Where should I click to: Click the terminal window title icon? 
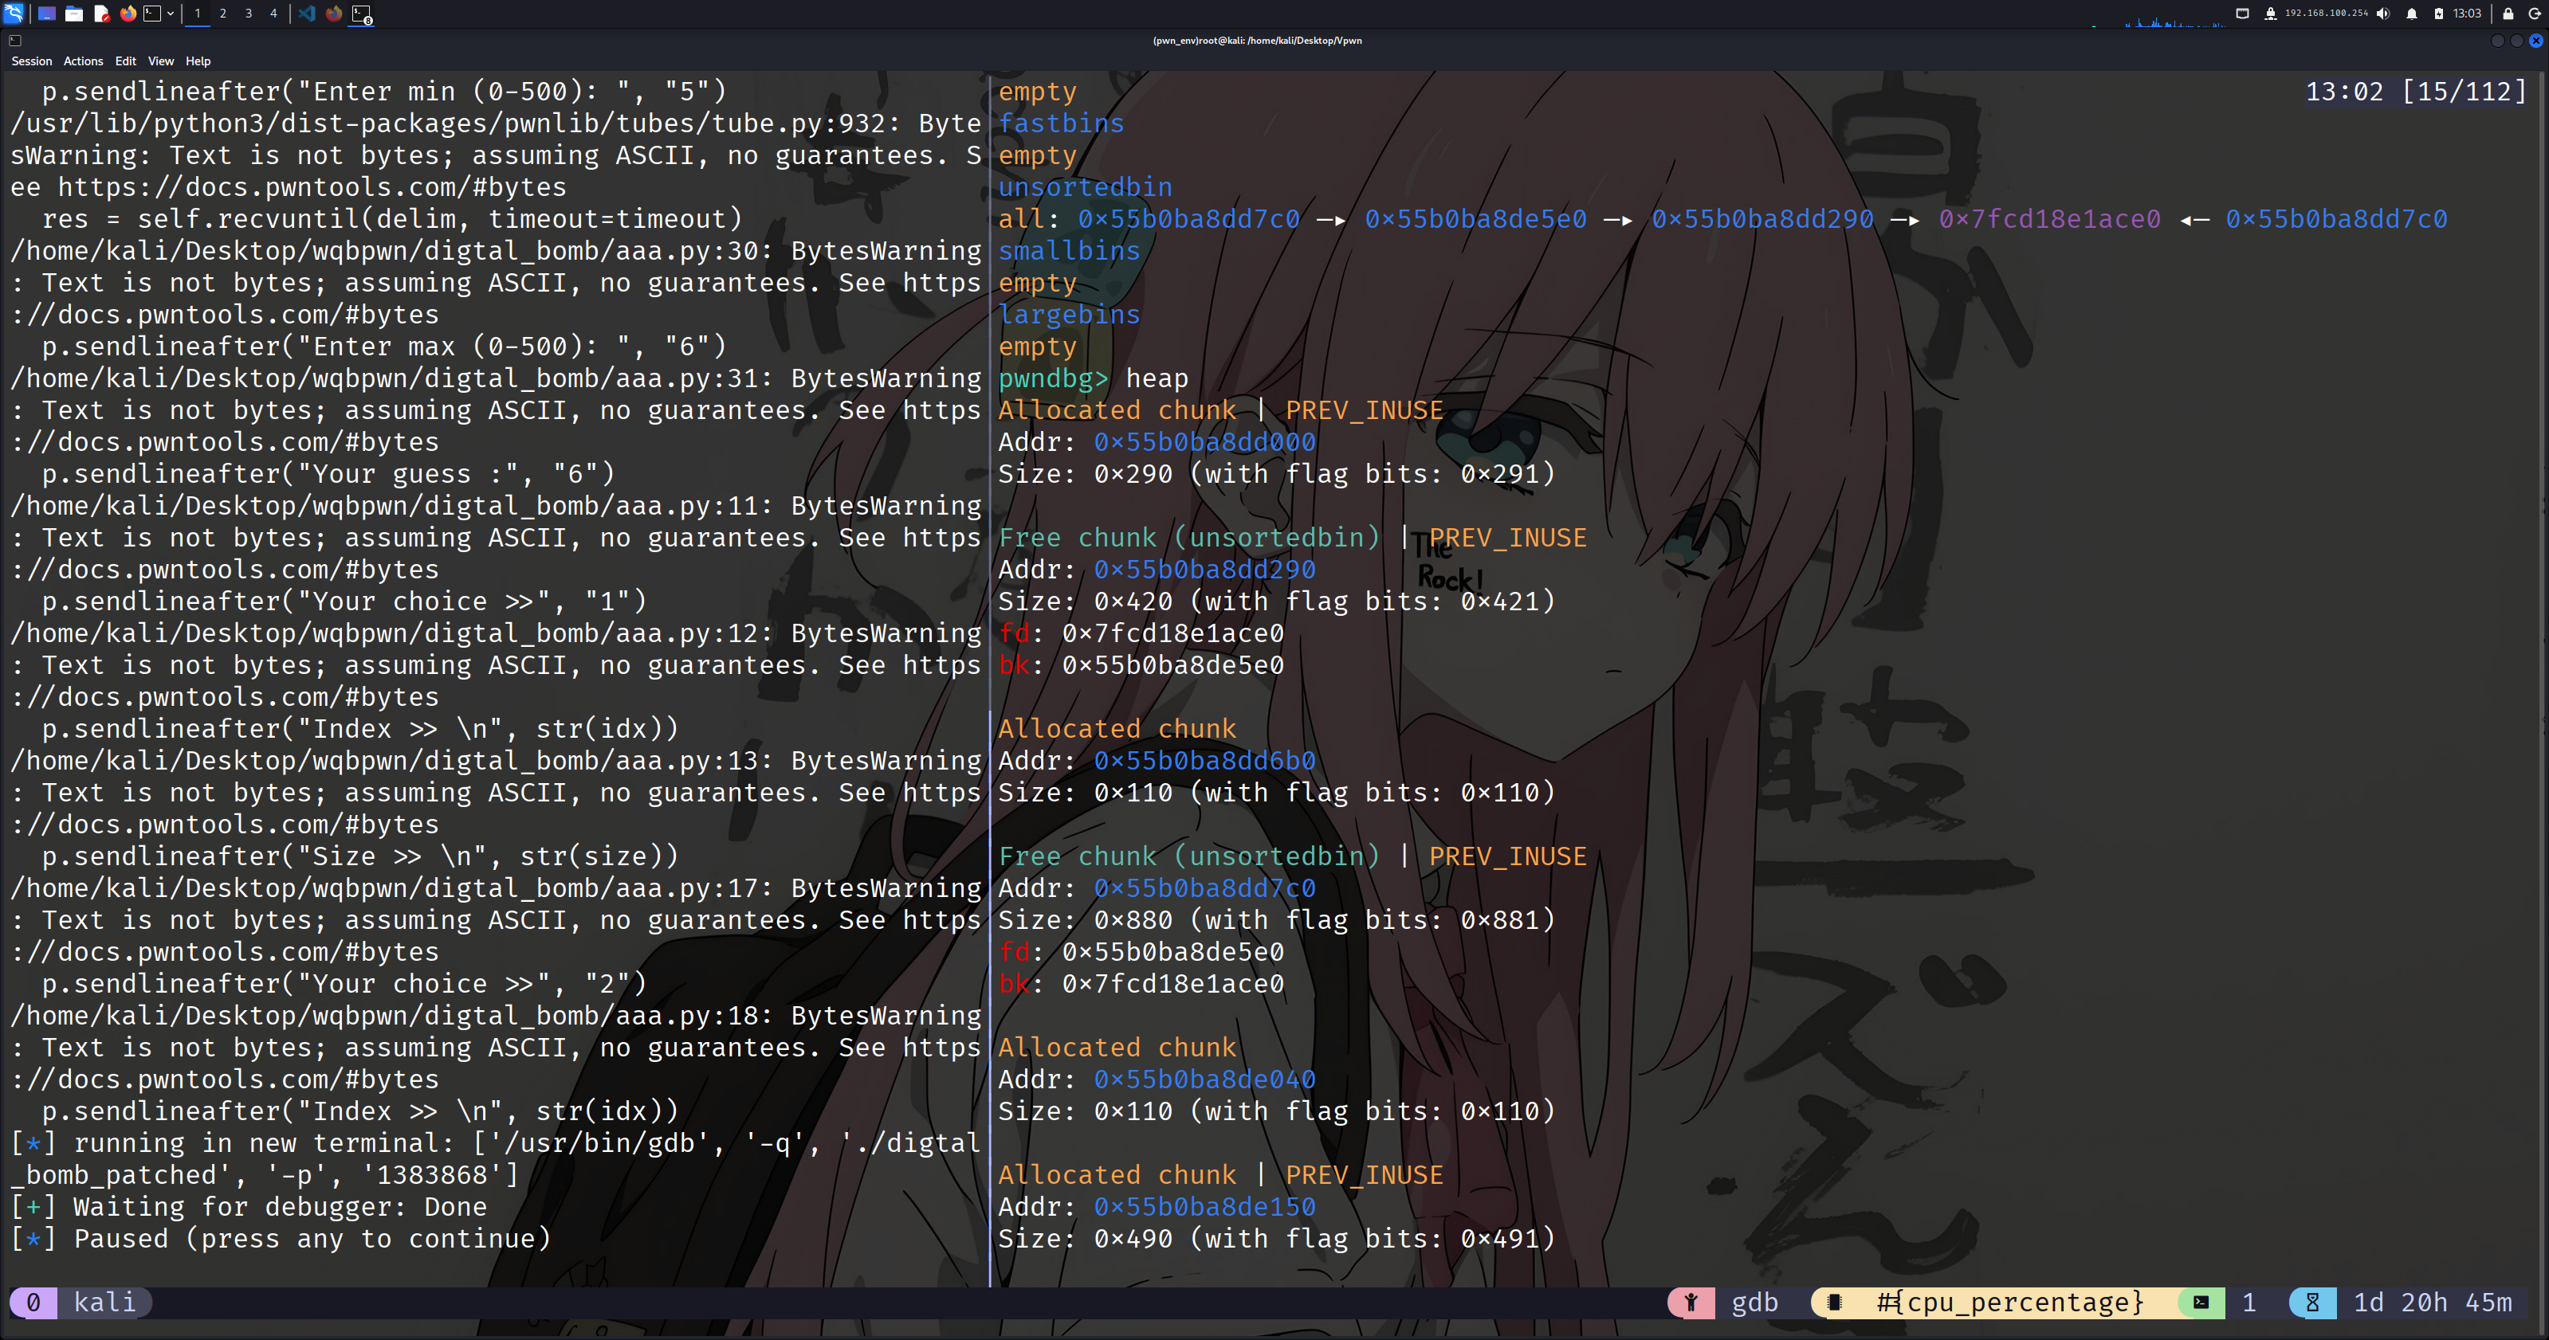point(15,41)
